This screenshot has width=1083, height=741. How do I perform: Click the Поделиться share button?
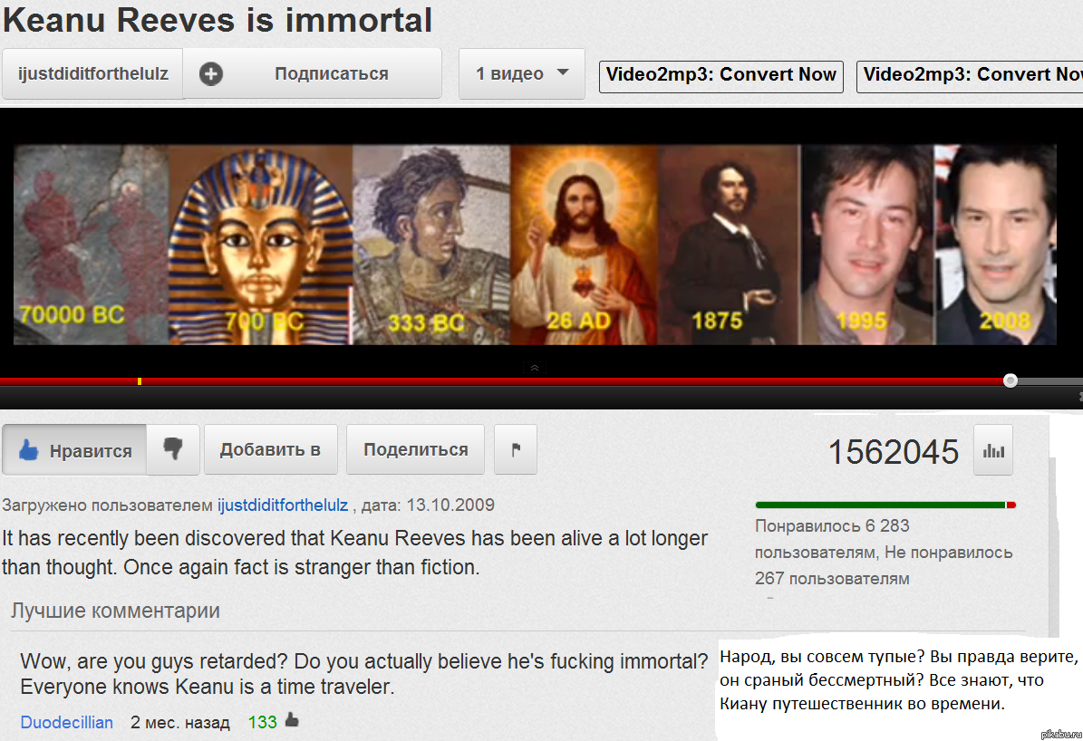point(415,449)
